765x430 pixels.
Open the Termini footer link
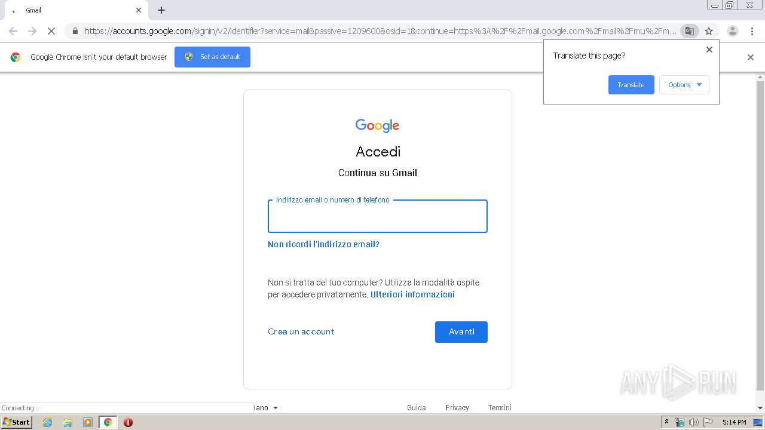point(500,408)
